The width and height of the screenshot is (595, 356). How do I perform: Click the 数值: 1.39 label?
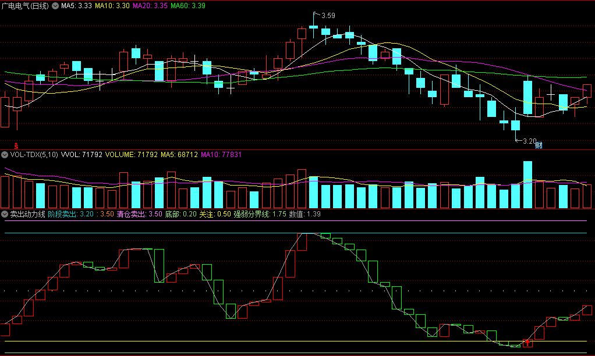point(305,214)
